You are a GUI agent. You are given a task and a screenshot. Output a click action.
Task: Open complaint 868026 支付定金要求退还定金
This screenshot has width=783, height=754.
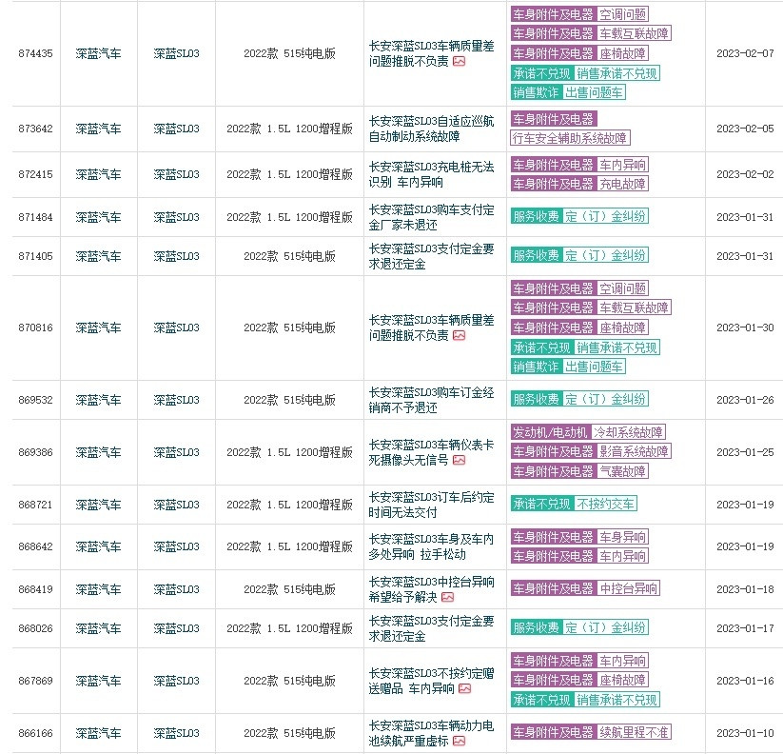point(431,628)
